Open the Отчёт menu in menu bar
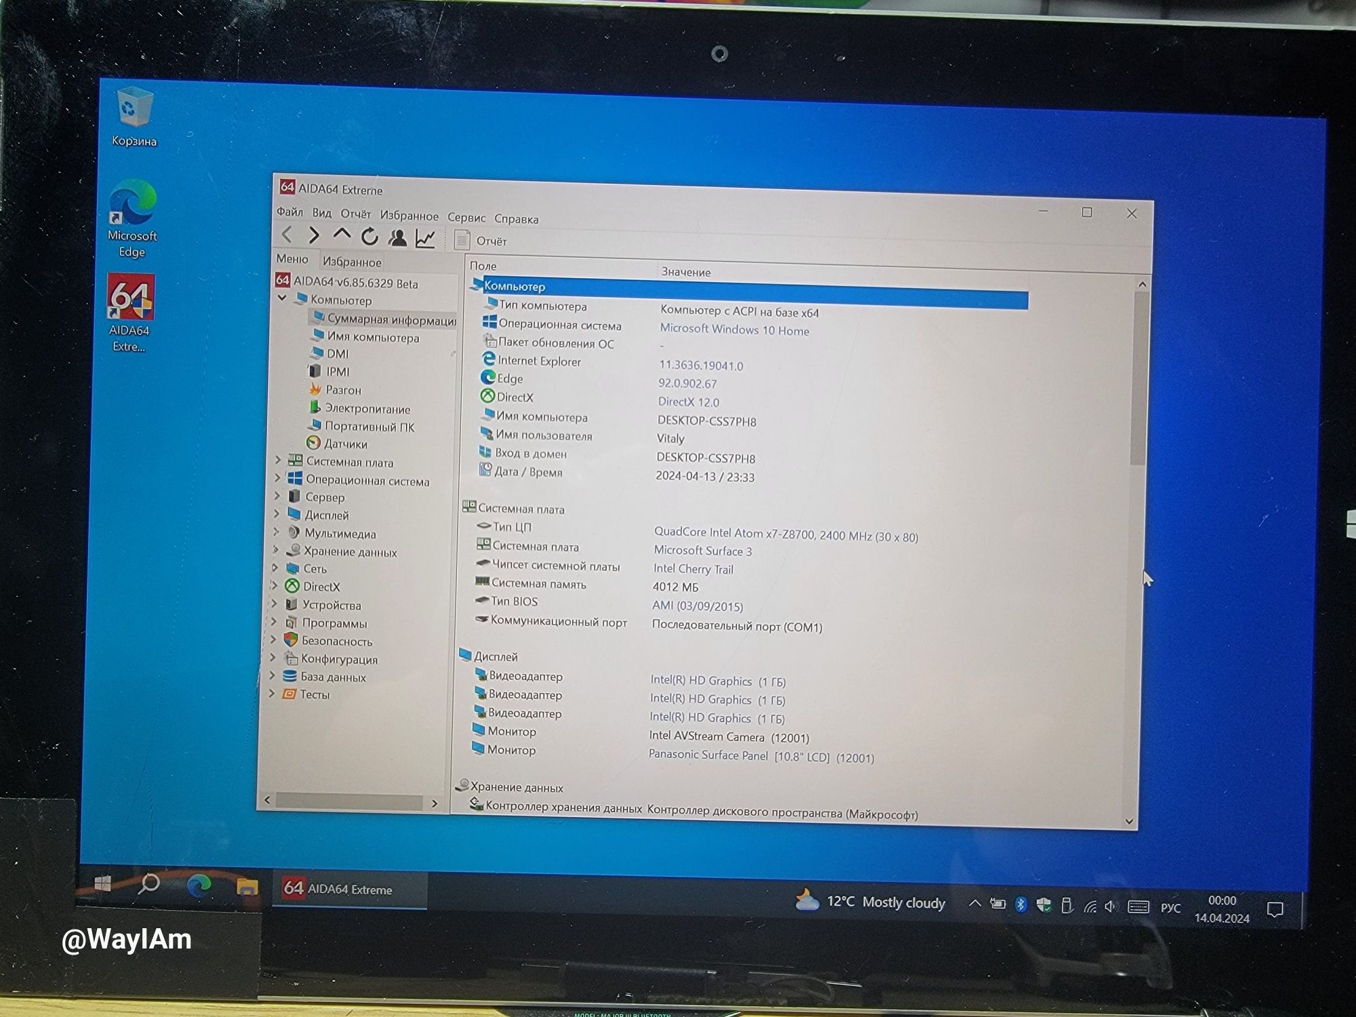The image size is (1356, 1017). tap(355, 214)
